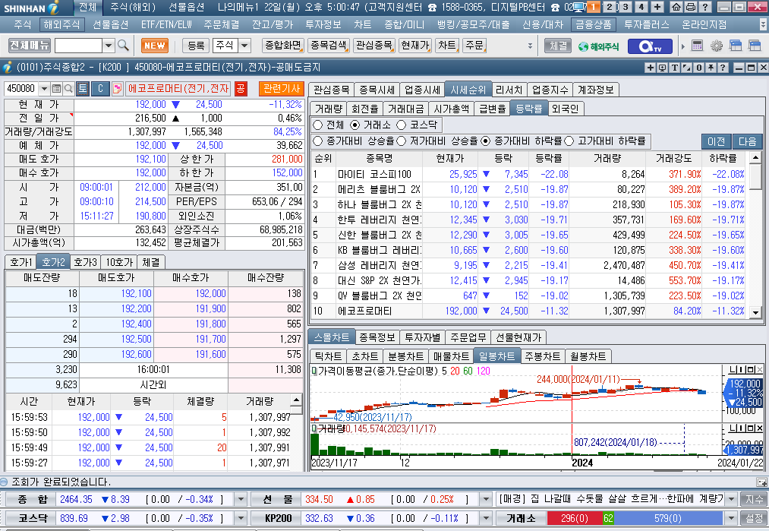
Task: Click the T font icon in window header
Action: [x=675, y=68]
